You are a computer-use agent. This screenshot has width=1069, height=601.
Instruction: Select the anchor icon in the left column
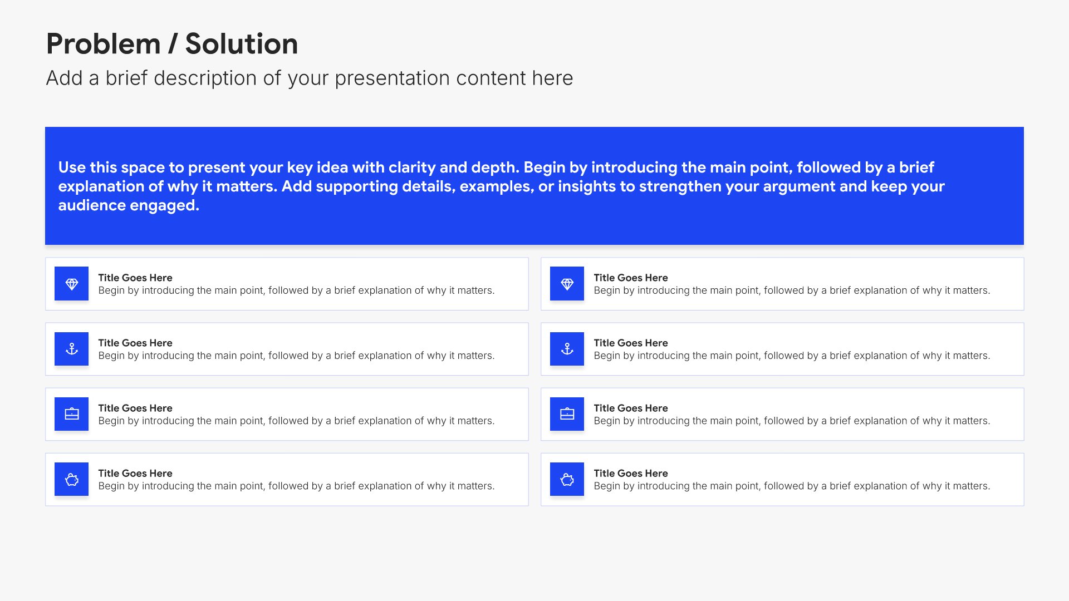71,349
